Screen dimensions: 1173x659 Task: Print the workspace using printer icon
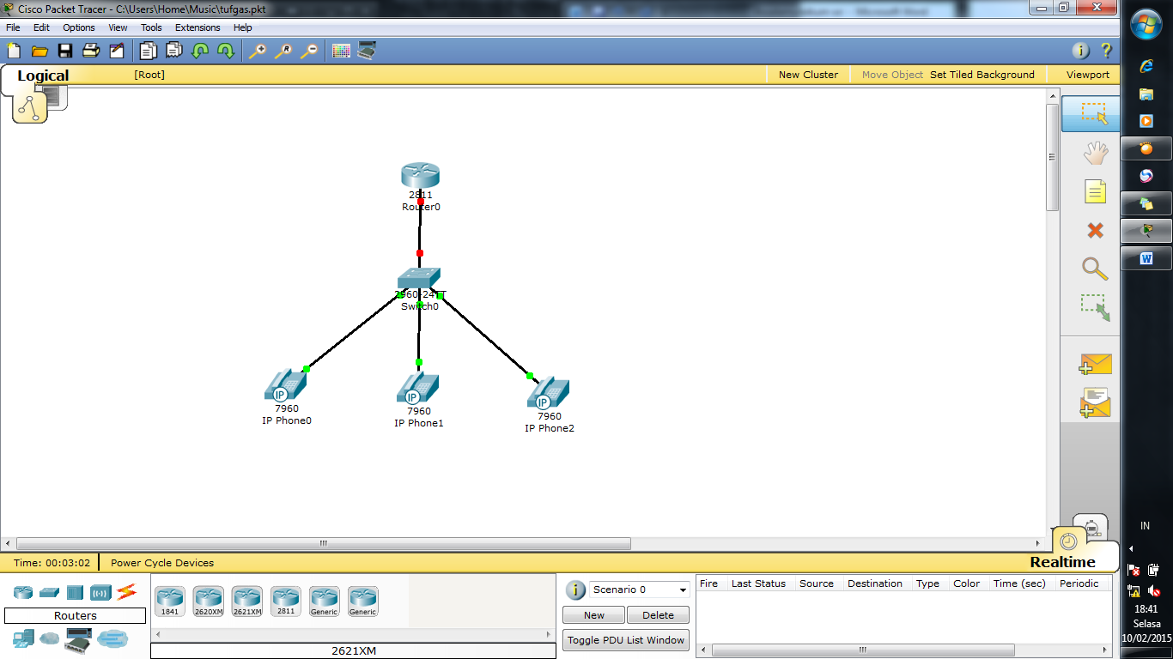pyautogui.click(x=91, y=51)
